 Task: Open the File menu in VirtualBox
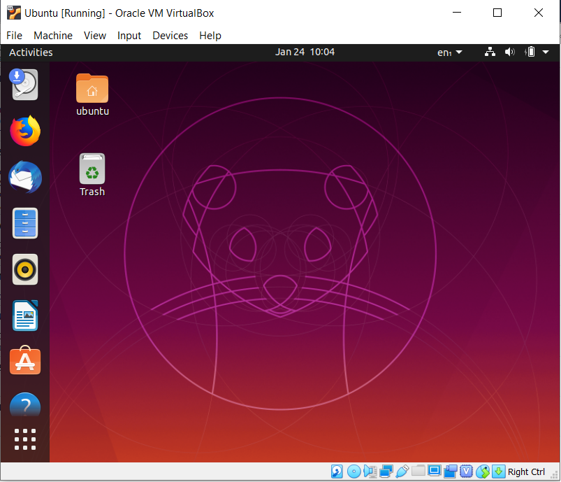tap(14, 36)
